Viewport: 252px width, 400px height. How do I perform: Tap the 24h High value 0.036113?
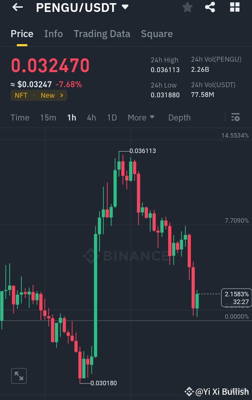[165, 70]
